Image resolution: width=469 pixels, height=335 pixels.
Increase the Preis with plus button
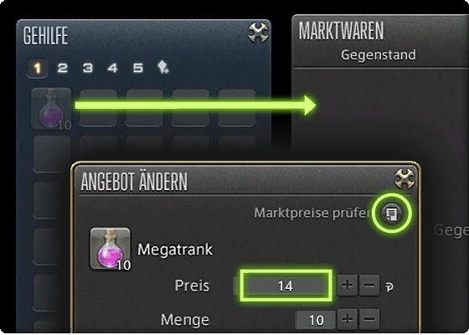pyautogui.click(x=348, y=286)
